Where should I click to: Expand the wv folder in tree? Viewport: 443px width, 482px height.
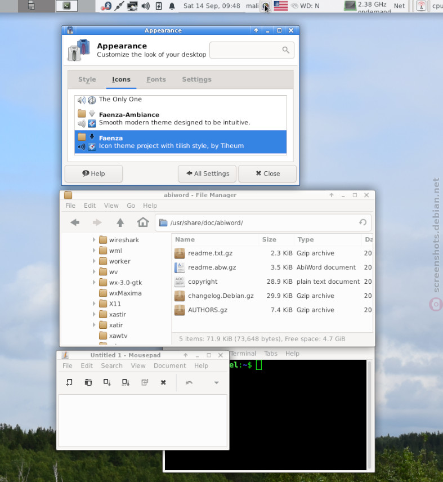(94, 272)
